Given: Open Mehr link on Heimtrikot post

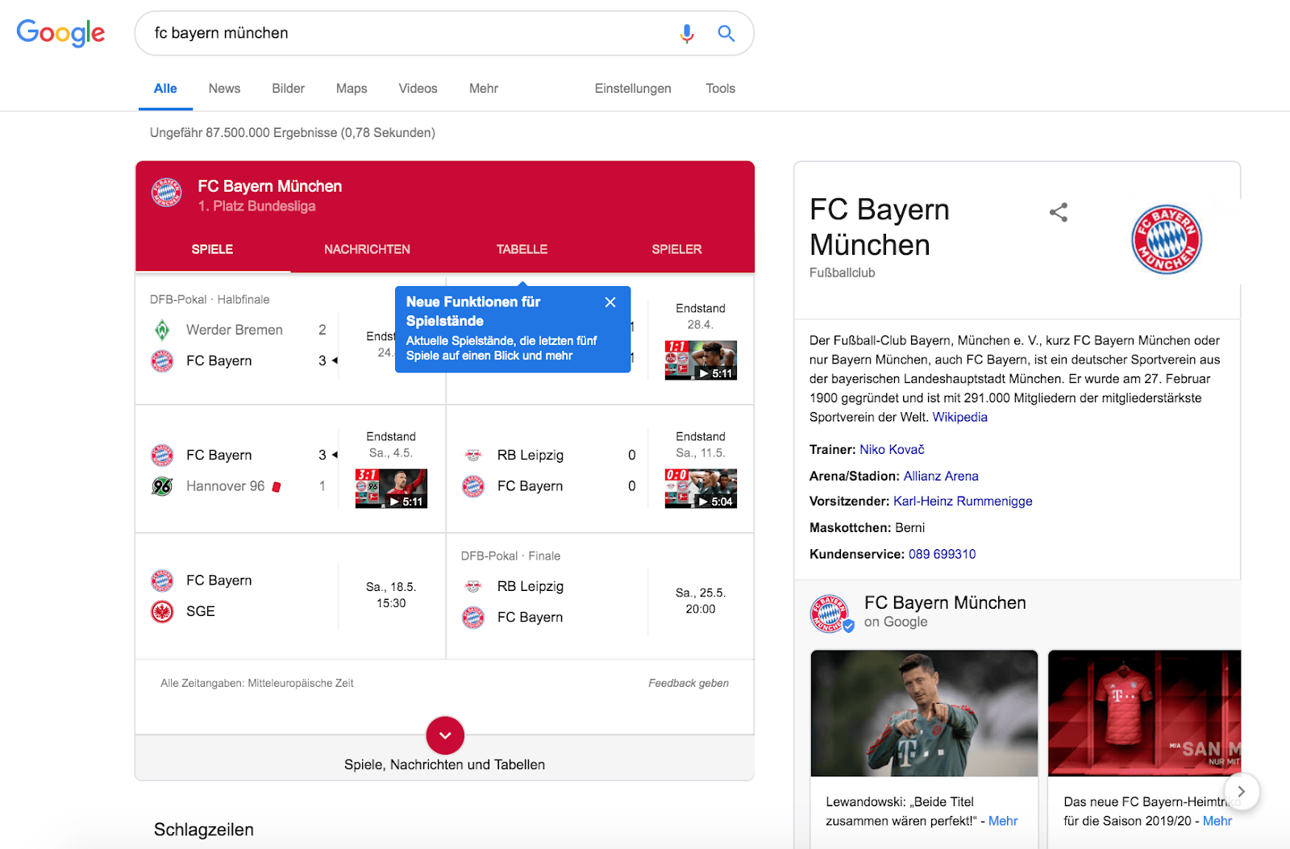Looking at the screenshot, I should pyautogui.click(x=1217, y=822).
